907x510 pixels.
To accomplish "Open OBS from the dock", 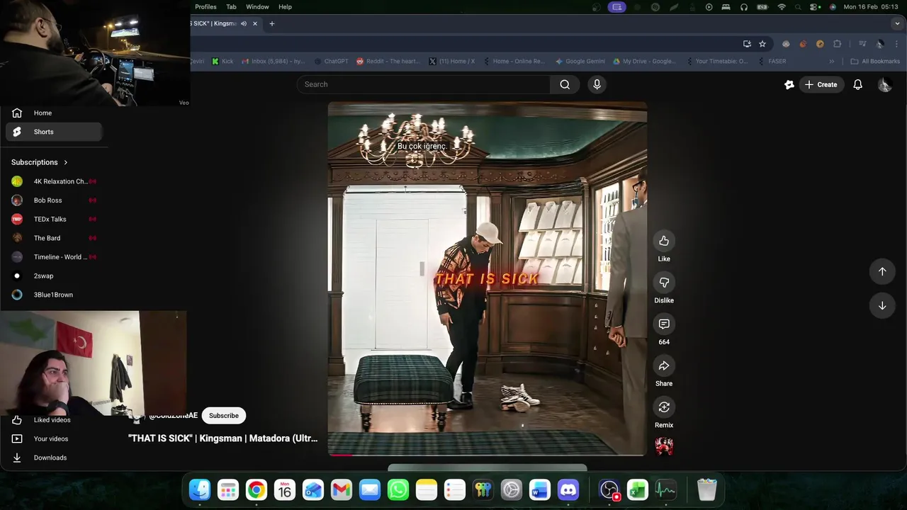I will (x=609, y=489).
